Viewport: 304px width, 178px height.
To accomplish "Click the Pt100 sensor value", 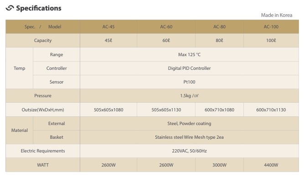I will pyautogui.click(x=189, y=82).
